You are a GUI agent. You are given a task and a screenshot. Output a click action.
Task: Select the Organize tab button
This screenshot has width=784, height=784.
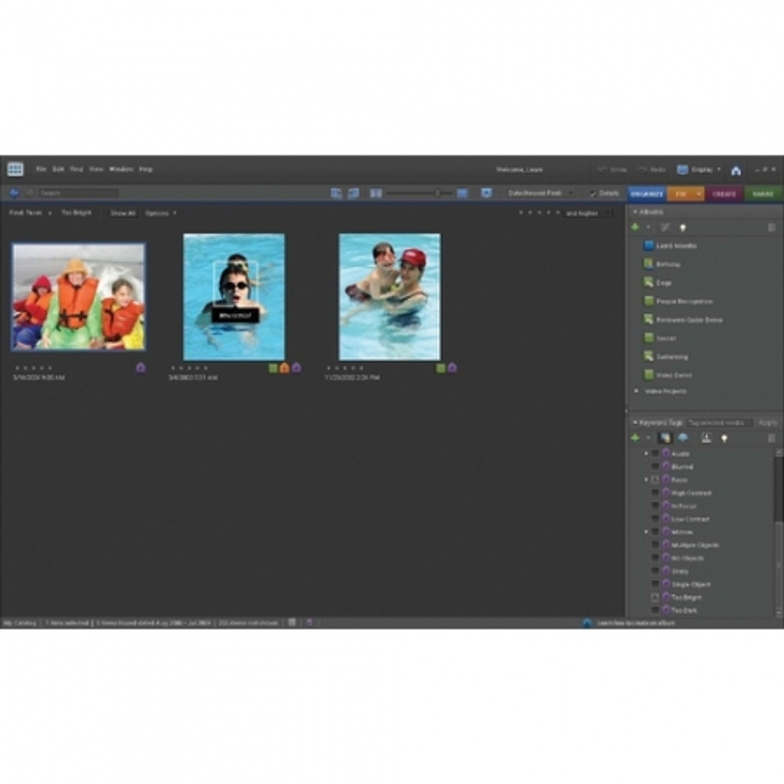pos(646,194)
